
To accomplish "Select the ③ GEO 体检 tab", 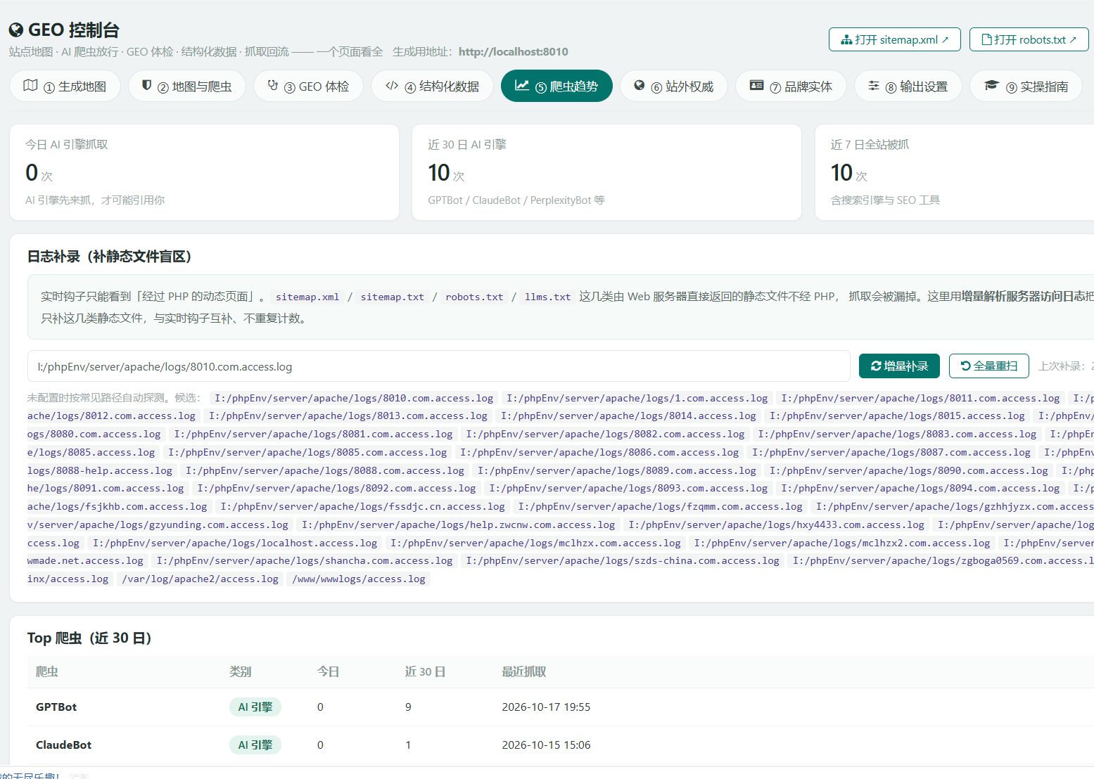I will click(308, 86).
